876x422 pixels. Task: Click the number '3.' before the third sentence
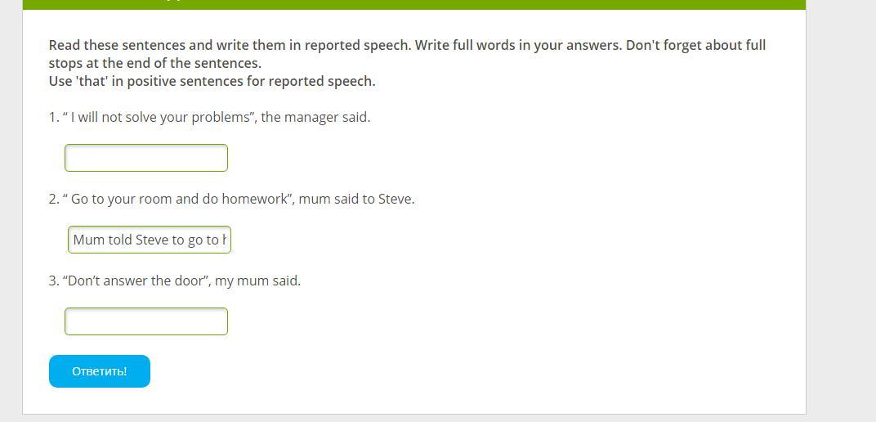54,281
